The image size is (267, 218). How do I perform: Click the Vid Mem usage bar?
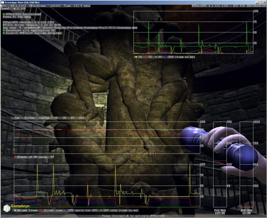click(220, 164)
